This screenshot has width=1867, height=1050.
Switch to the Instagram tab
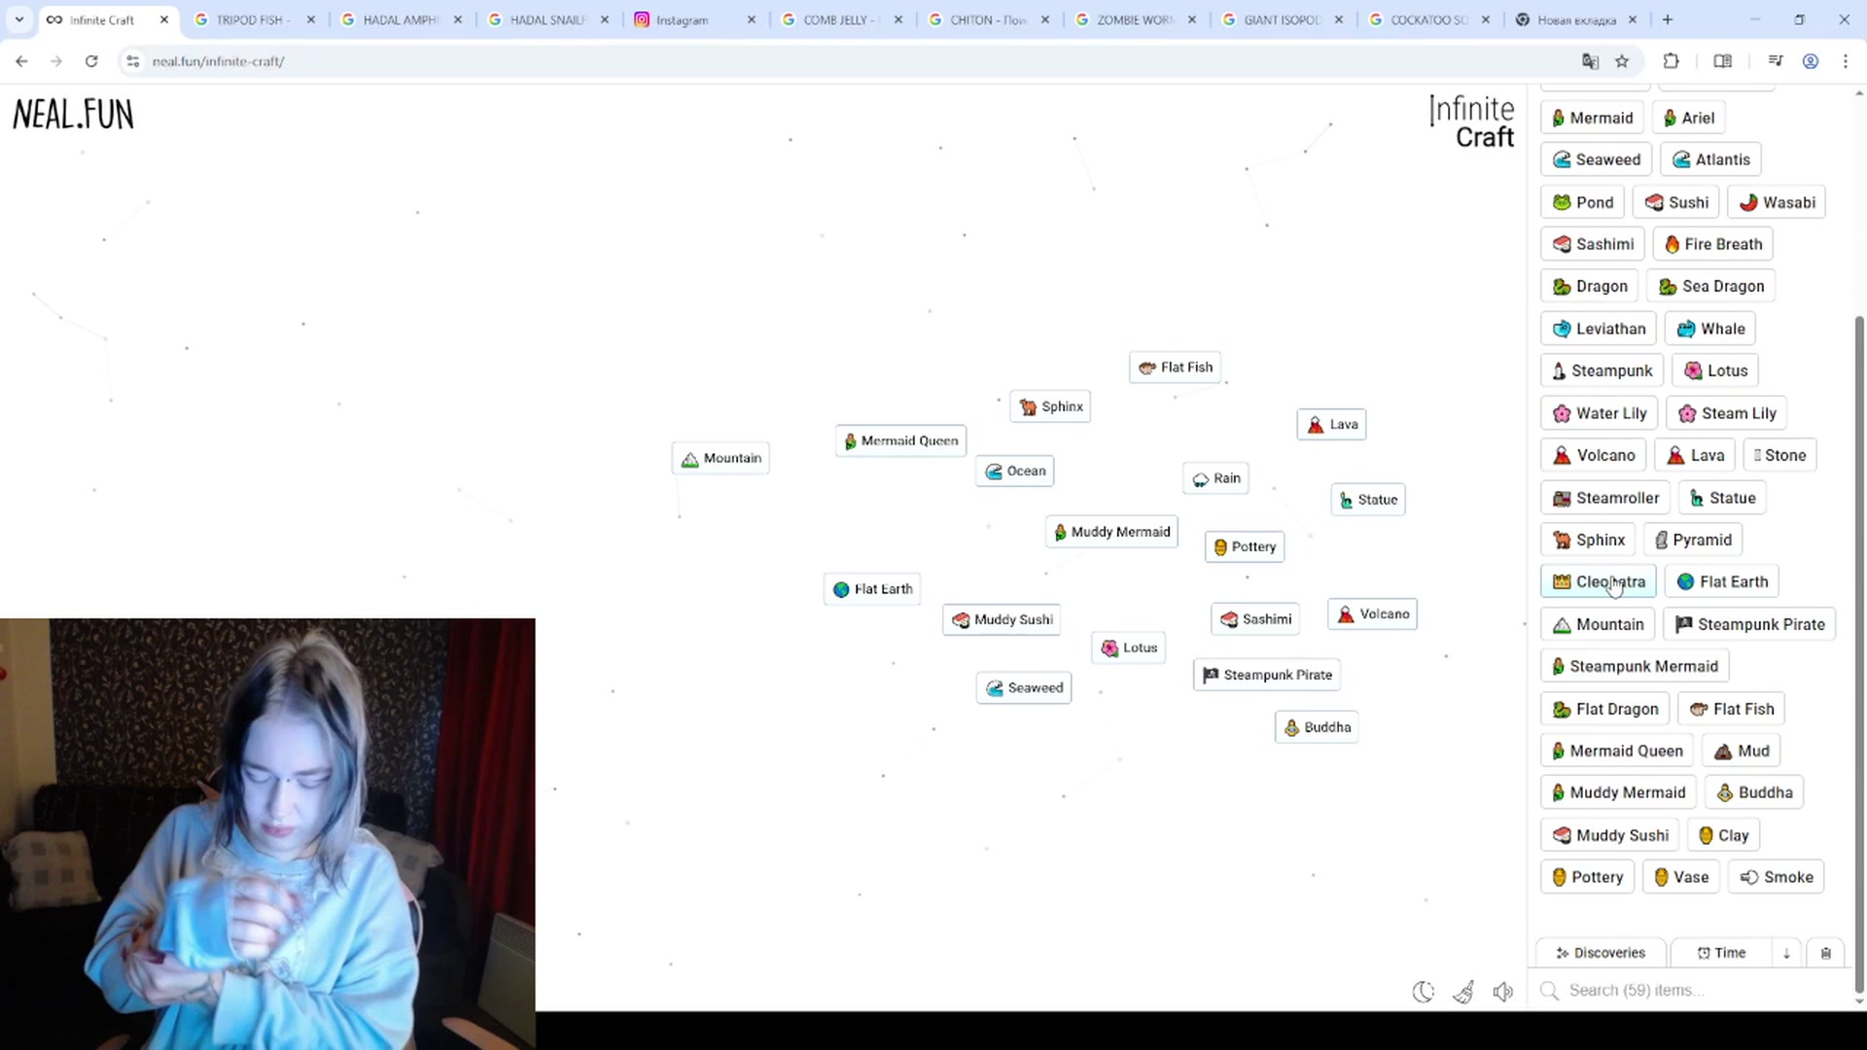pos(695,19)
